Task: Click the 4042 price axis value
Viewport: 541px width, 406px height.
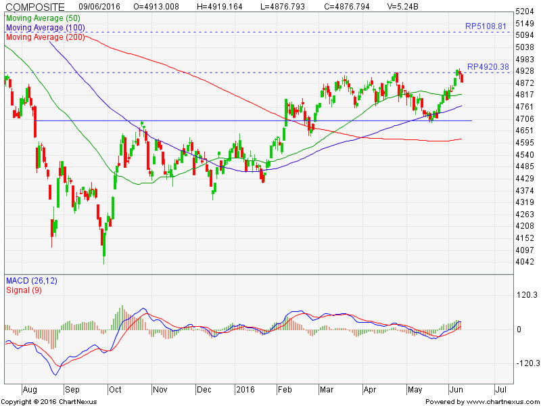Action: 525,262
